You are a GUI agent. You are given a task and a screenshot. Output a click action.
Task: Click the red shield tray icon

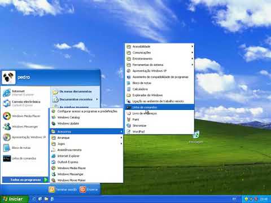coord(256,199)
